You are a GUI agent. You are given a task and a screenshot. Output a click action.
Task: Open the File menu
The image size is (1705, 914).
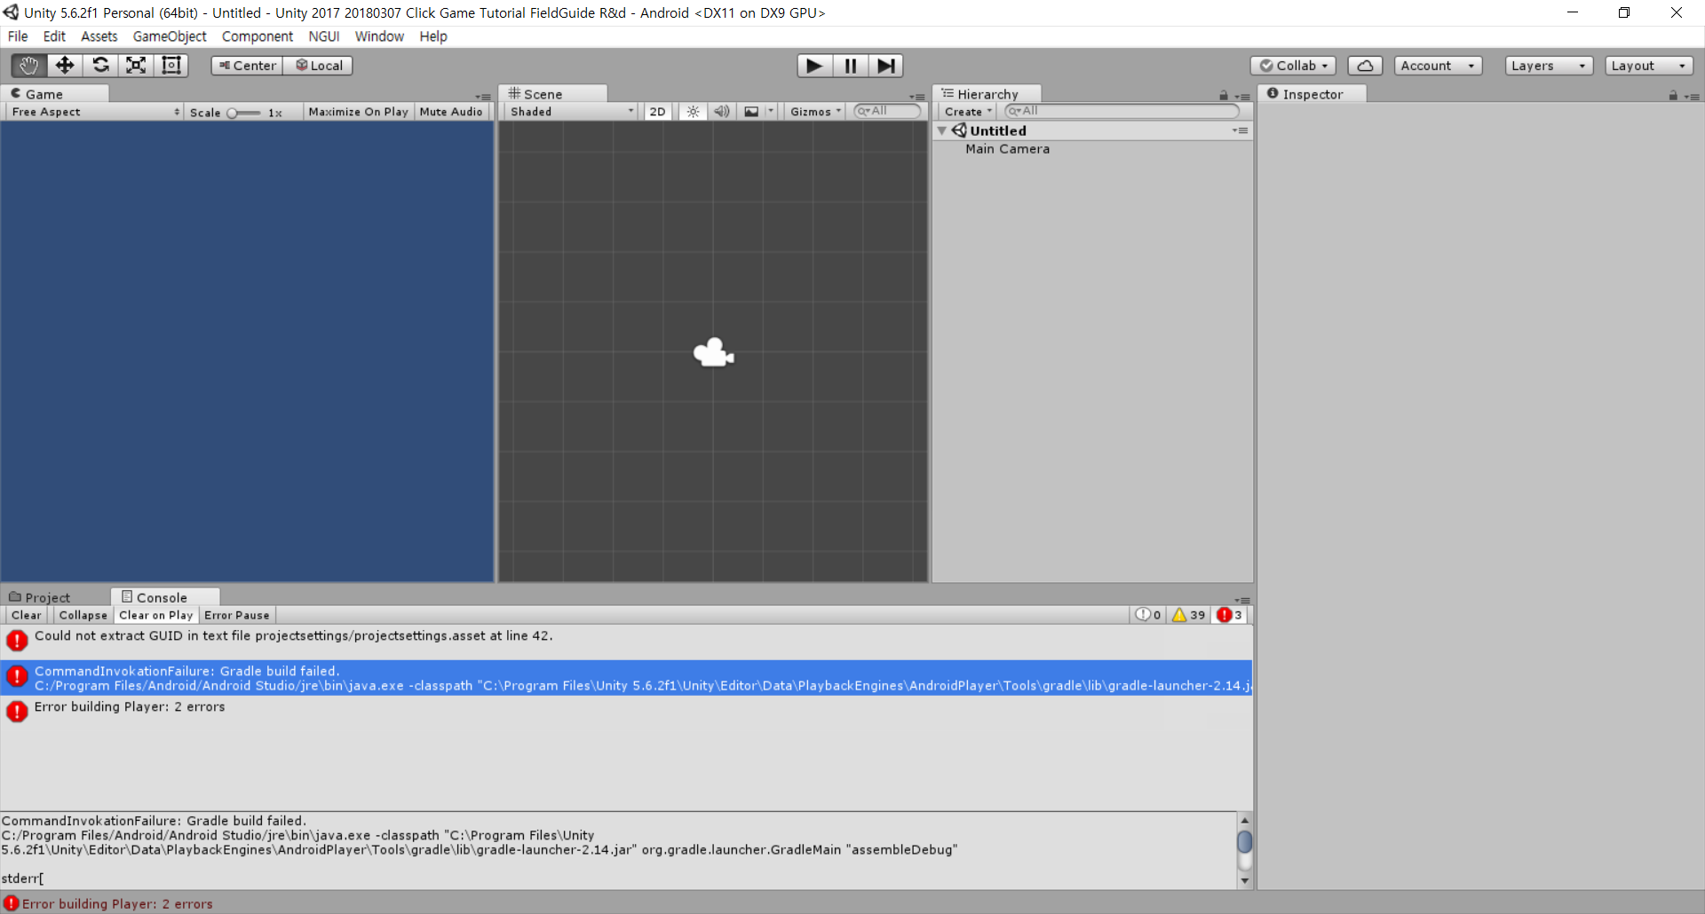pyautogui.click(x=18, y=36)
